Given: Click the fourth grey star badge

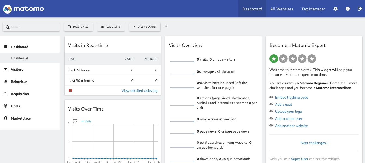Looking at the screenshot, I should click(x=302, y=59).
